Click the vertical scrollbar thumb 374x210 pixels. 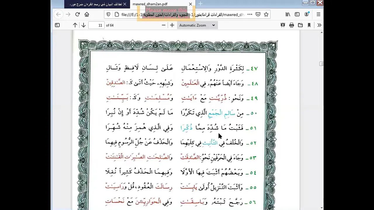pos(321,64)
